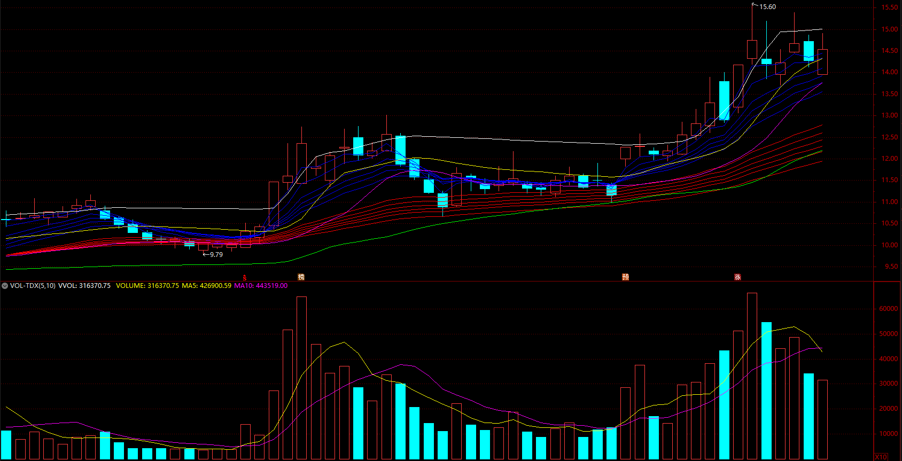Image resolution: width=902 pixels, height=461 pixels.
Task: Click the 15.60 high price label
Action: tap(768, 7)
